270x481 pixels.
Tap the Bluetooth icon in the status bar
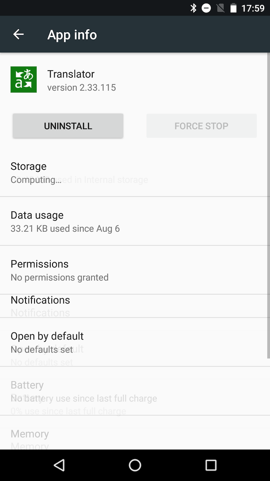coord(193,8)
